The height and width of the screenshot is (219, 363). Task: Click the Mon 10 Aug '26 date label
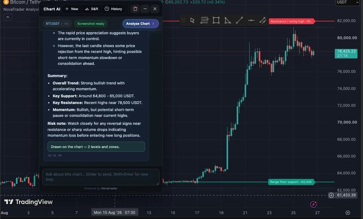pyautogui.click(x=115, y=212)
